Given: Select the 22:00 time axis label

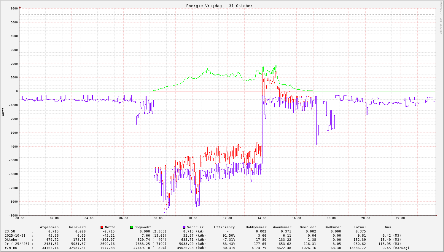Looking at the screenshot, I should pos(400,218).
